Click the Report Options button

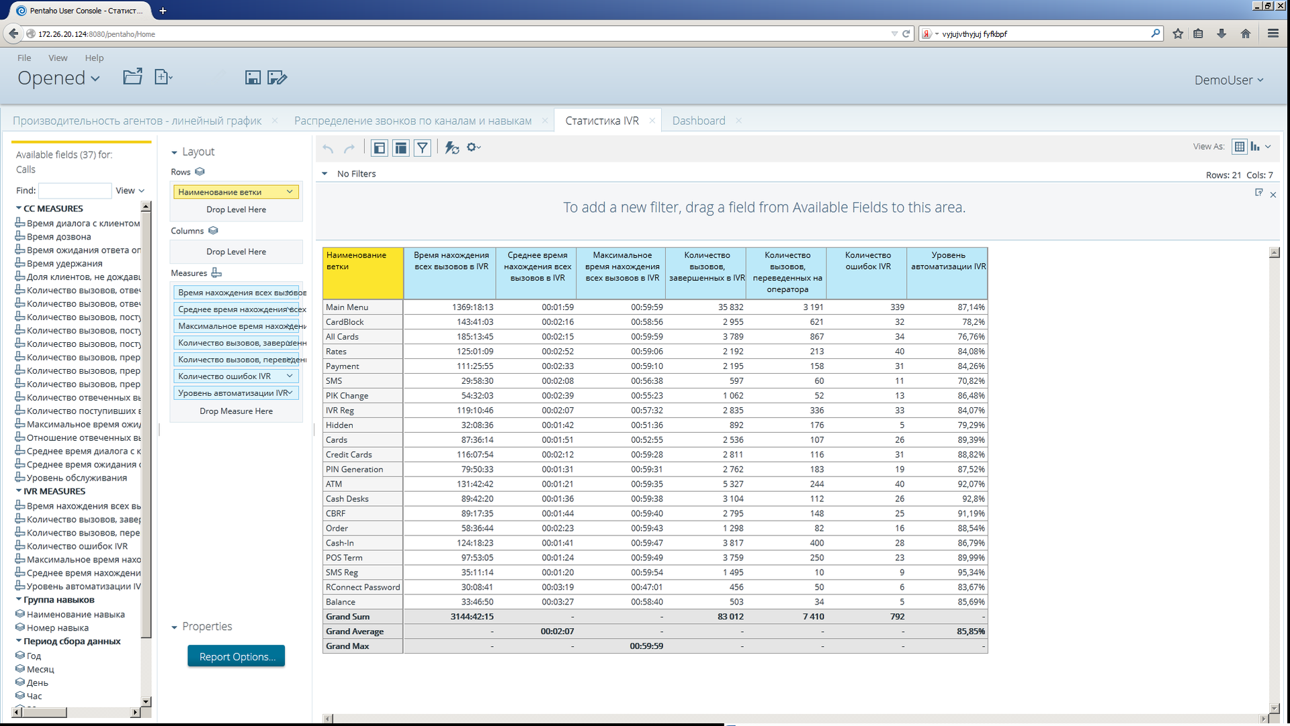click(236, 656)
